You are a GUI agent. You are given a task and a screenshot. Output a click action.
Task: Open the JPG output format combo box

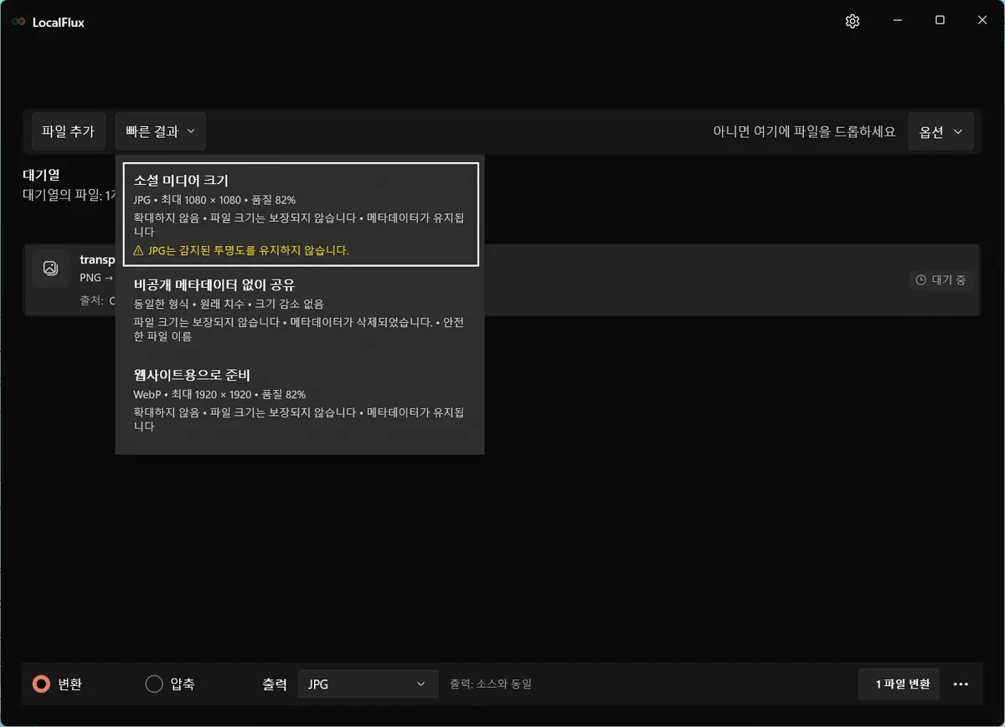(x=368, y=683)
